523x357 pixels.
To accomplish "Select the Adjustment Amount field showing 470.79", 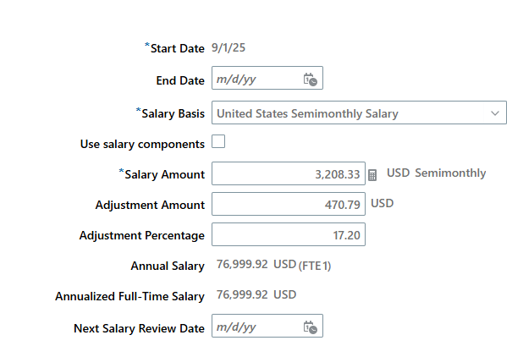I will pos(289,204).
